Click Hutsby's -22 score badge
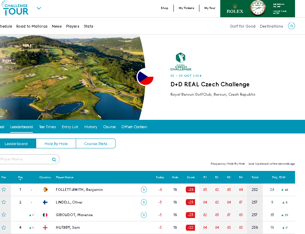 (x=190, y=227)
